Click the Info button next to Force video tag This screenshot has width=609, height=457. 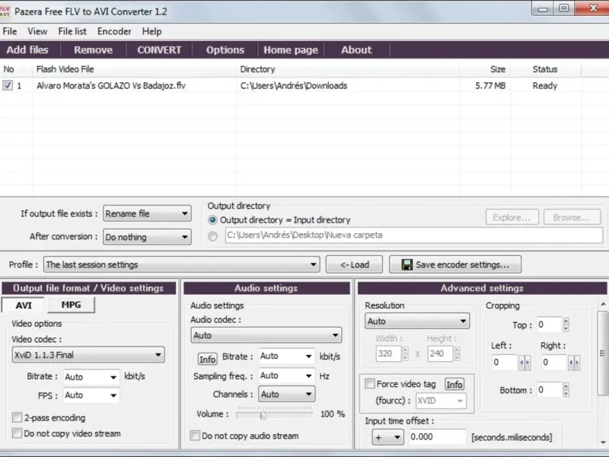pos(454,385)
